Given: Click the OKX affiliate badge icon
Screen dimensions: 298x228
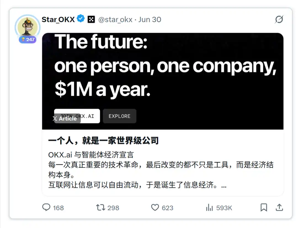Looking at the screenshot, I should point(91,19).
